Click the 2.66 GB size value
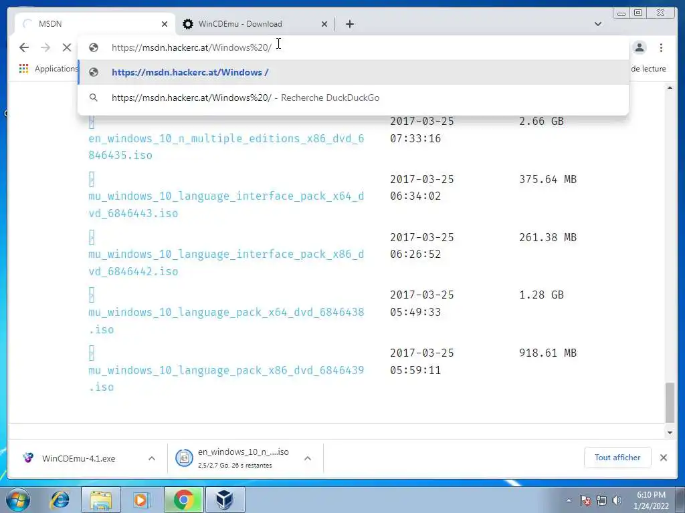The width and height of the screenshot is (685, 513). (541, 122)
